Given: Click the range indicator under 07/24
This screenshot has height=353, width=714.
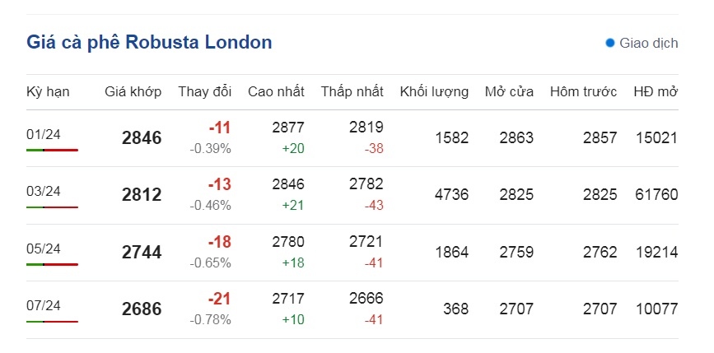Looking at the screenshot, I should pyautogui.click(x=53, y=322).
